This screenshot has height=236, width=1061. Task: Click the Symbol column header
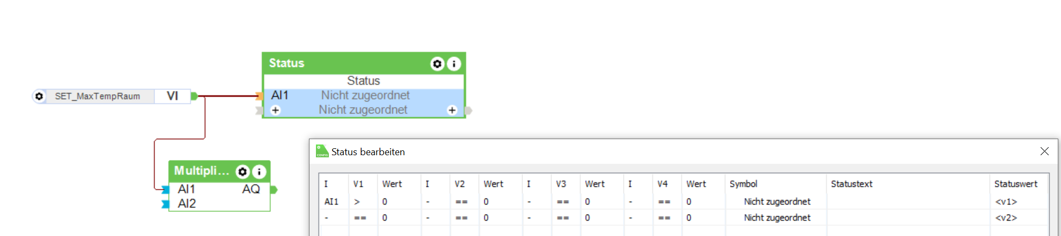(x=743, y=184)
